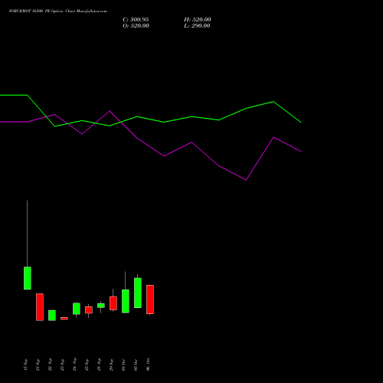The width and height of the screenshot is (383, 383).
Task: Click the last red candle for 06 Oct
Action: (150, 300)
